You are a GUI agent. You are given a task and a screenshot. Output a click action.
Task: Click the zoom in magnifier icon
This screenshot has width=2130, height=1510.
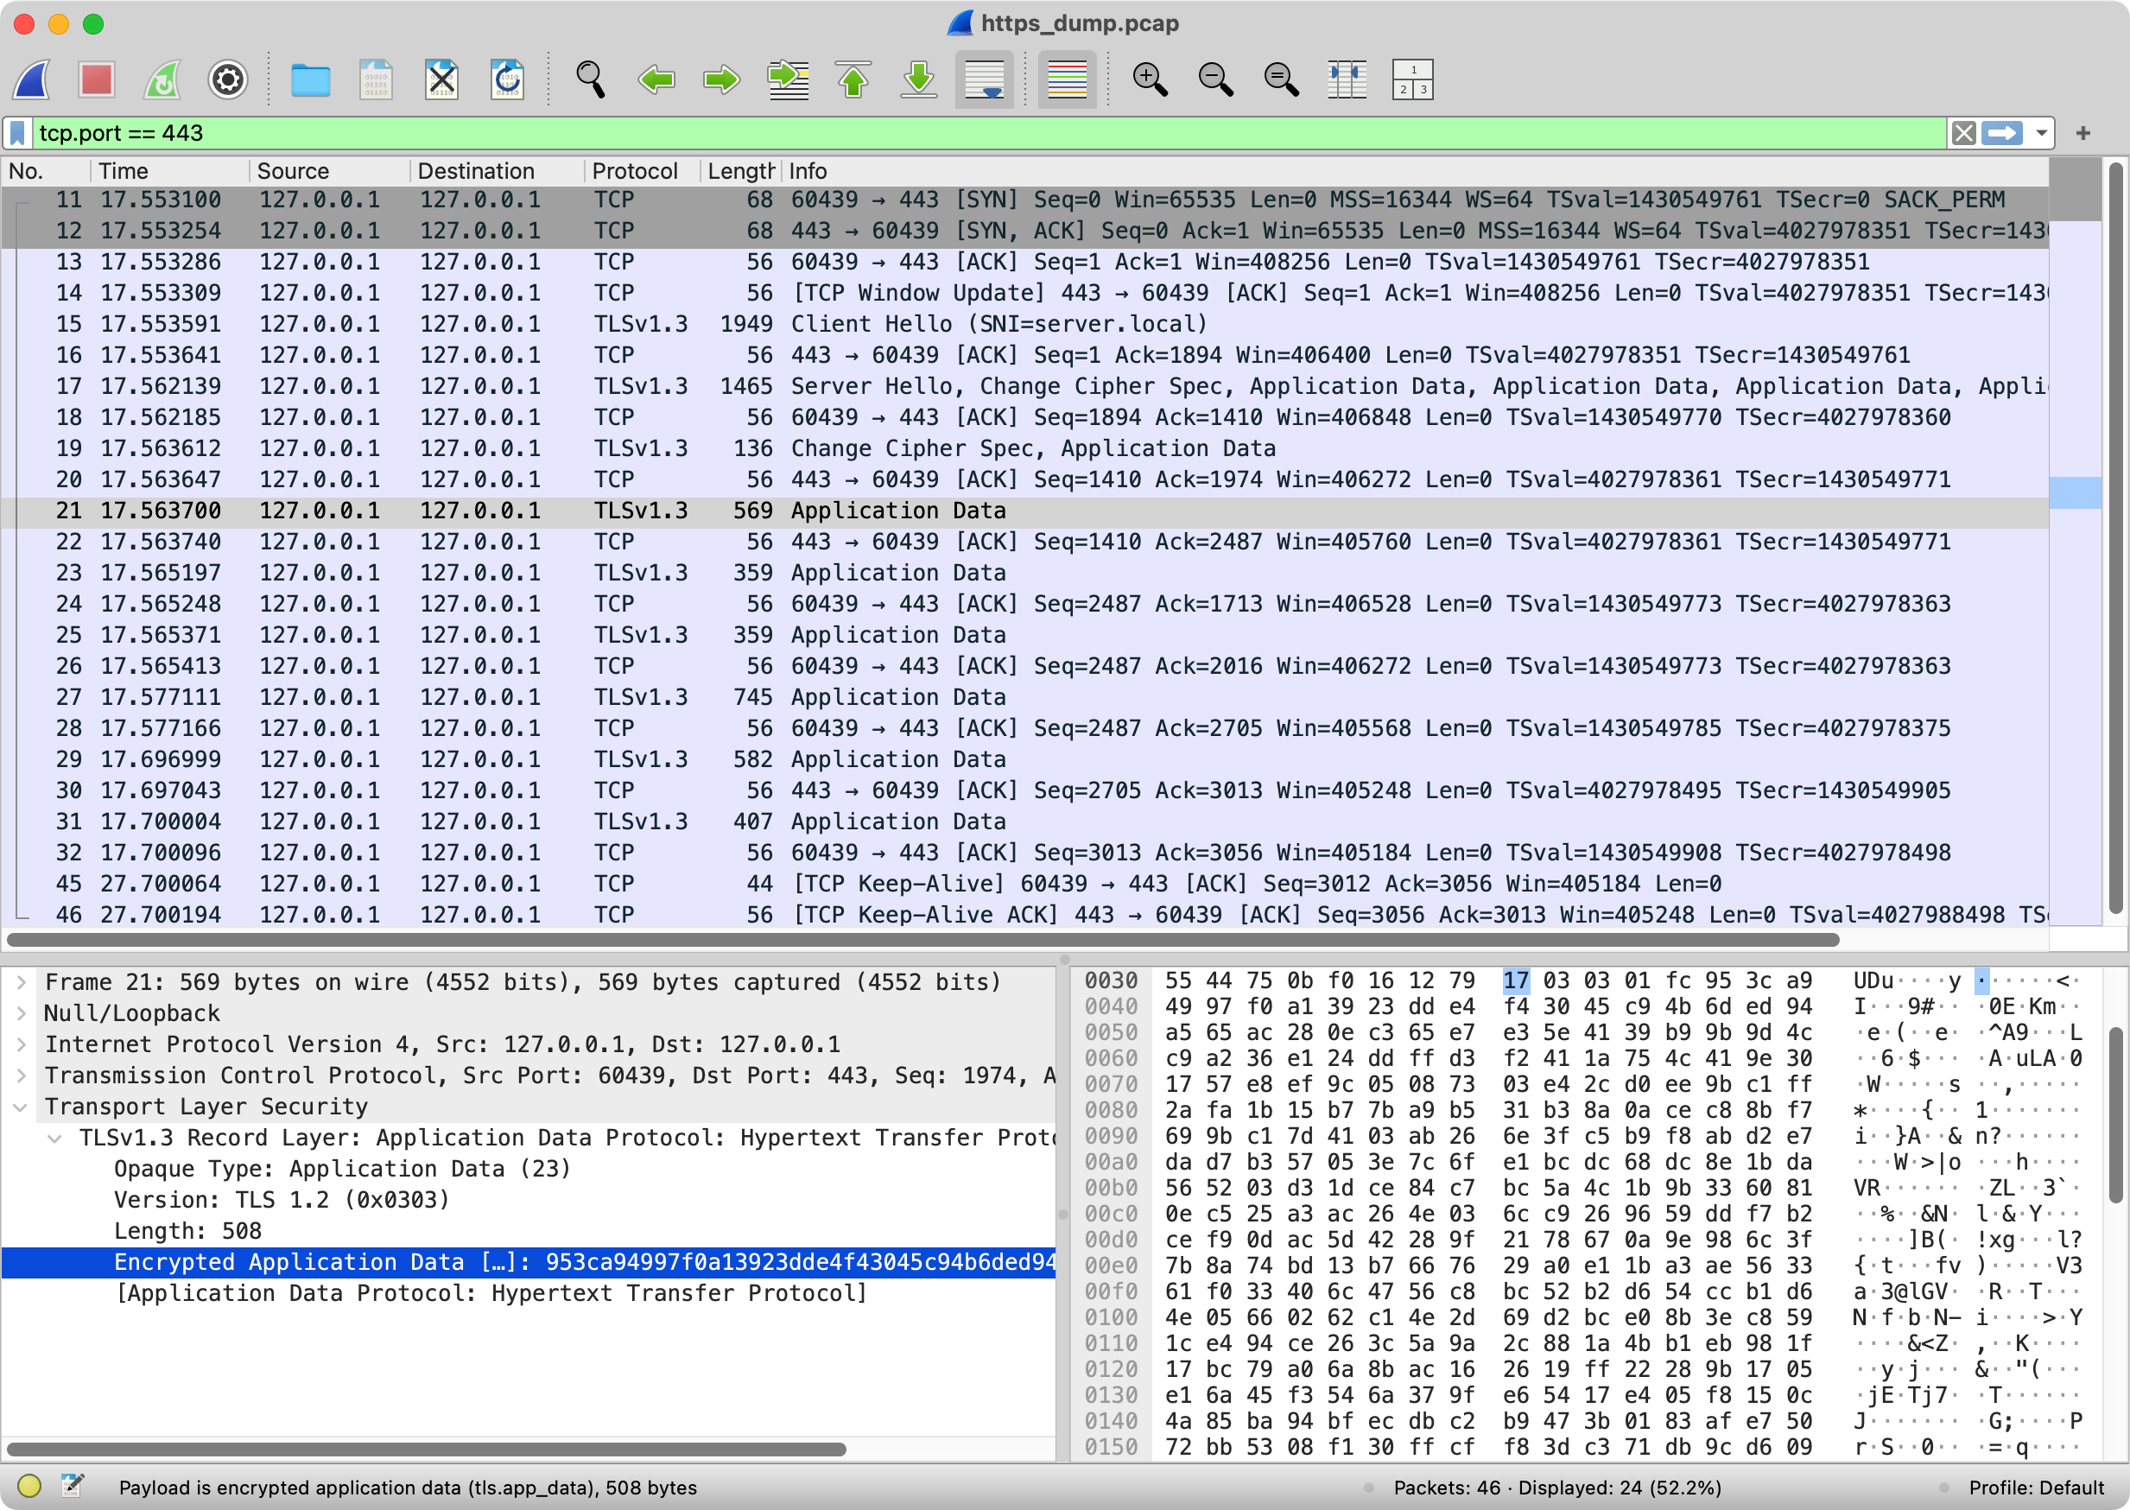pyautogui.click(x=1149, y=80)
